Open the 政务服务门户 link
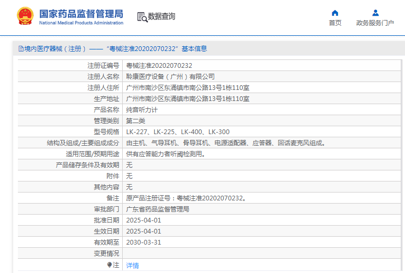 click(x=375, y=23)
